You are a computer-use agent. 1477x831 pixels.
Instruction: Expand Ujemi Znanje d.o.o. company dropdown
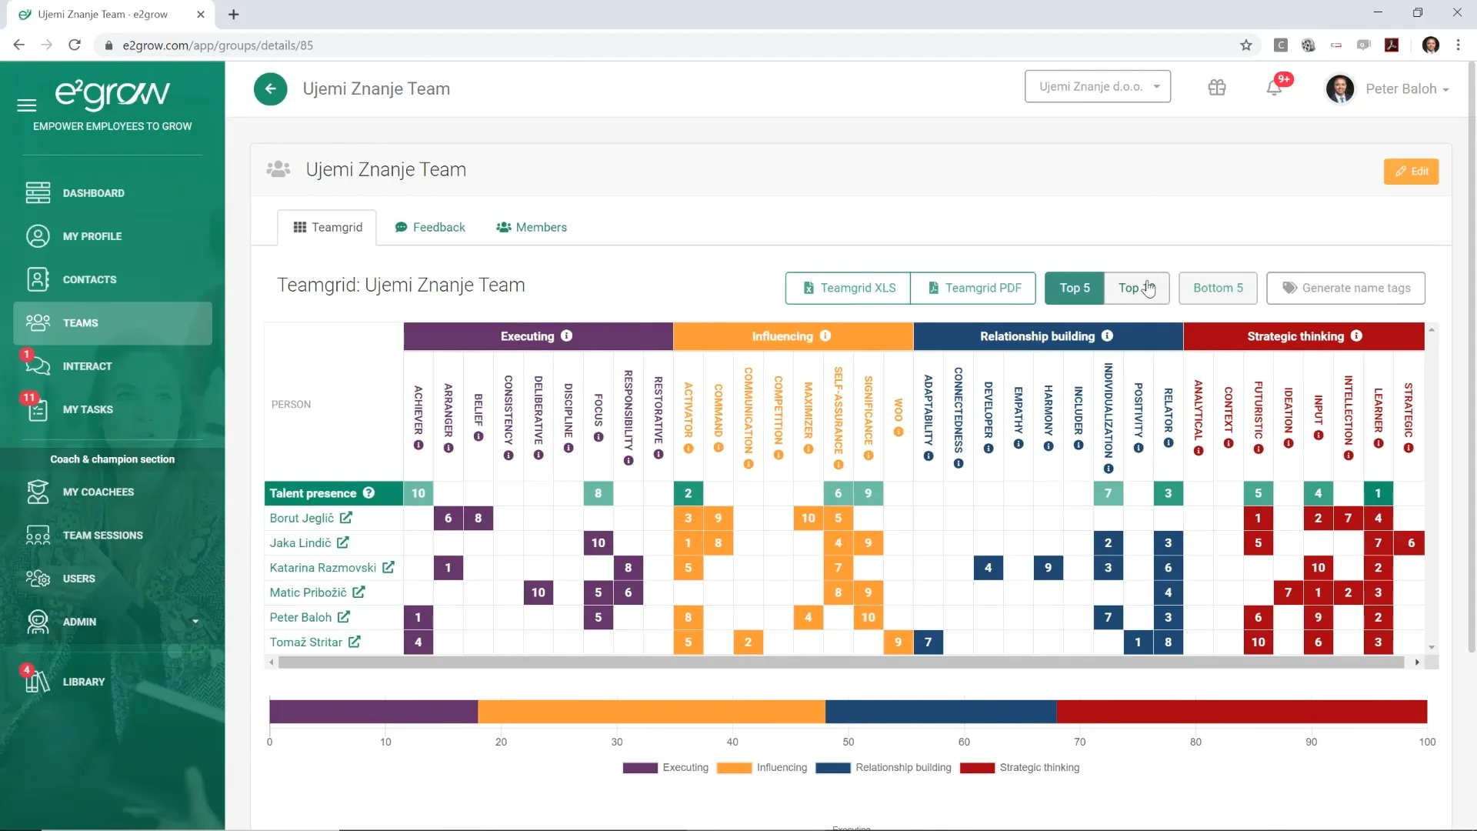click(1098, 86)
